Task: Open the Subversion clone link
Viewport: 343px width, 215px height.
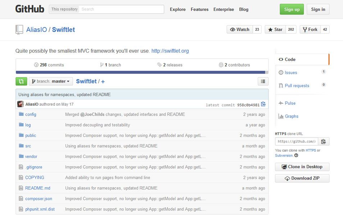Action: point(284,156)
